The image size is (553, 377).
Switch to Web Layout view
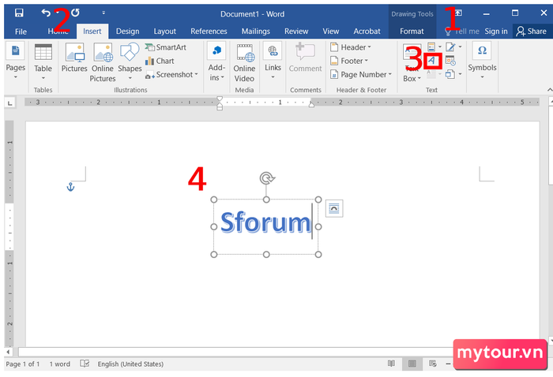(x=433, y=364)
